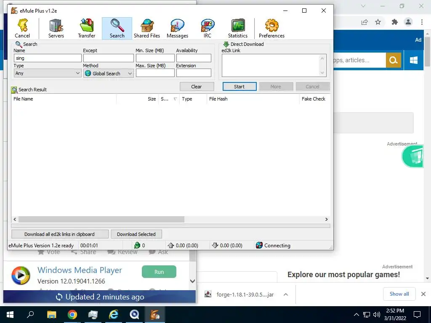Click the upload speed arrow in status bar

click(171, 245)
